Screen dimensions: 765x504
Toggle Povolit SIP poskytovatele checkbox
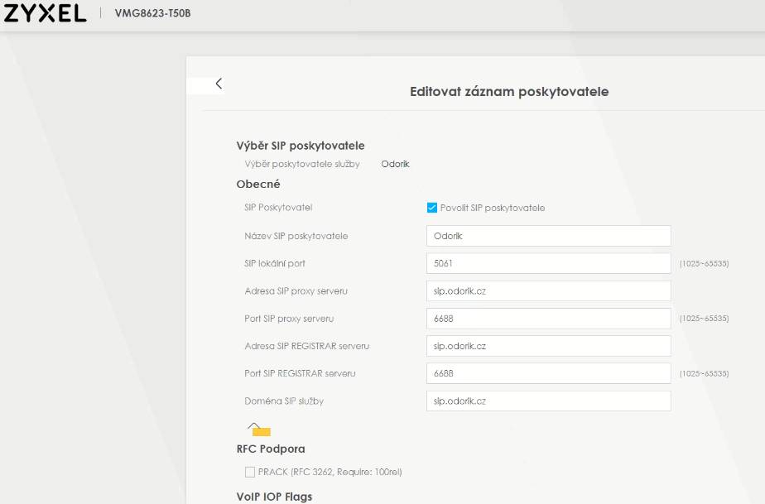(x=432, y=208)
